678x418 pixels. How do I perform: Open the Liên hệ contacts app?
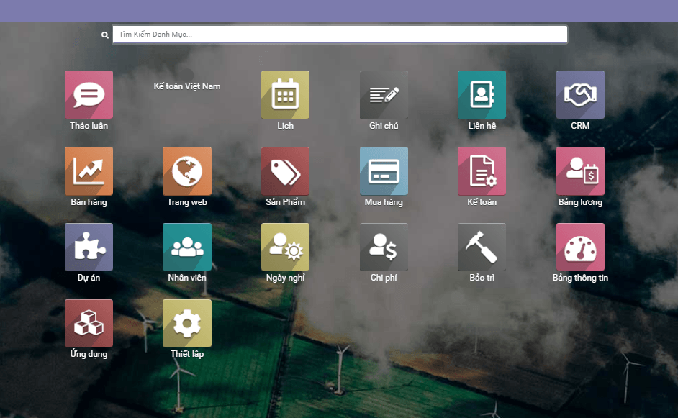pos(482,95)
